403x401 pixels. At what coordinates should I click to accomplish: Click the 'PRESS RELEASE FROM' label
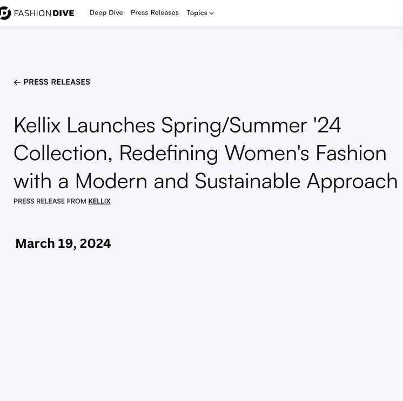pos(50,201)
